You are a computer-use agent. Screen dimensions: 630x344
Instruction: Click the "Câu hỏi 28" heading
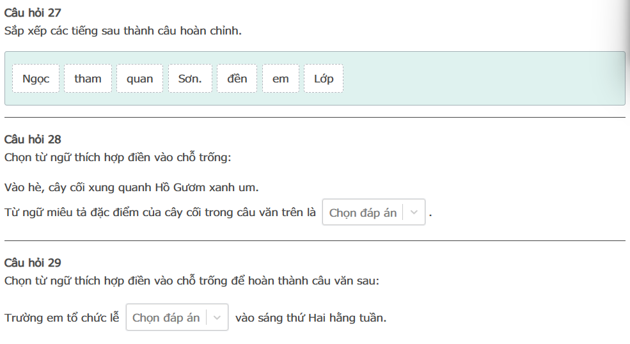tap(33, 139)
